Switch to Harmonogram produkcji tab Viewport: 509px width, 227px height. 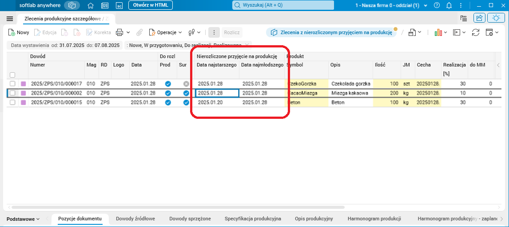pyautogui.click(x=374, y=219)
